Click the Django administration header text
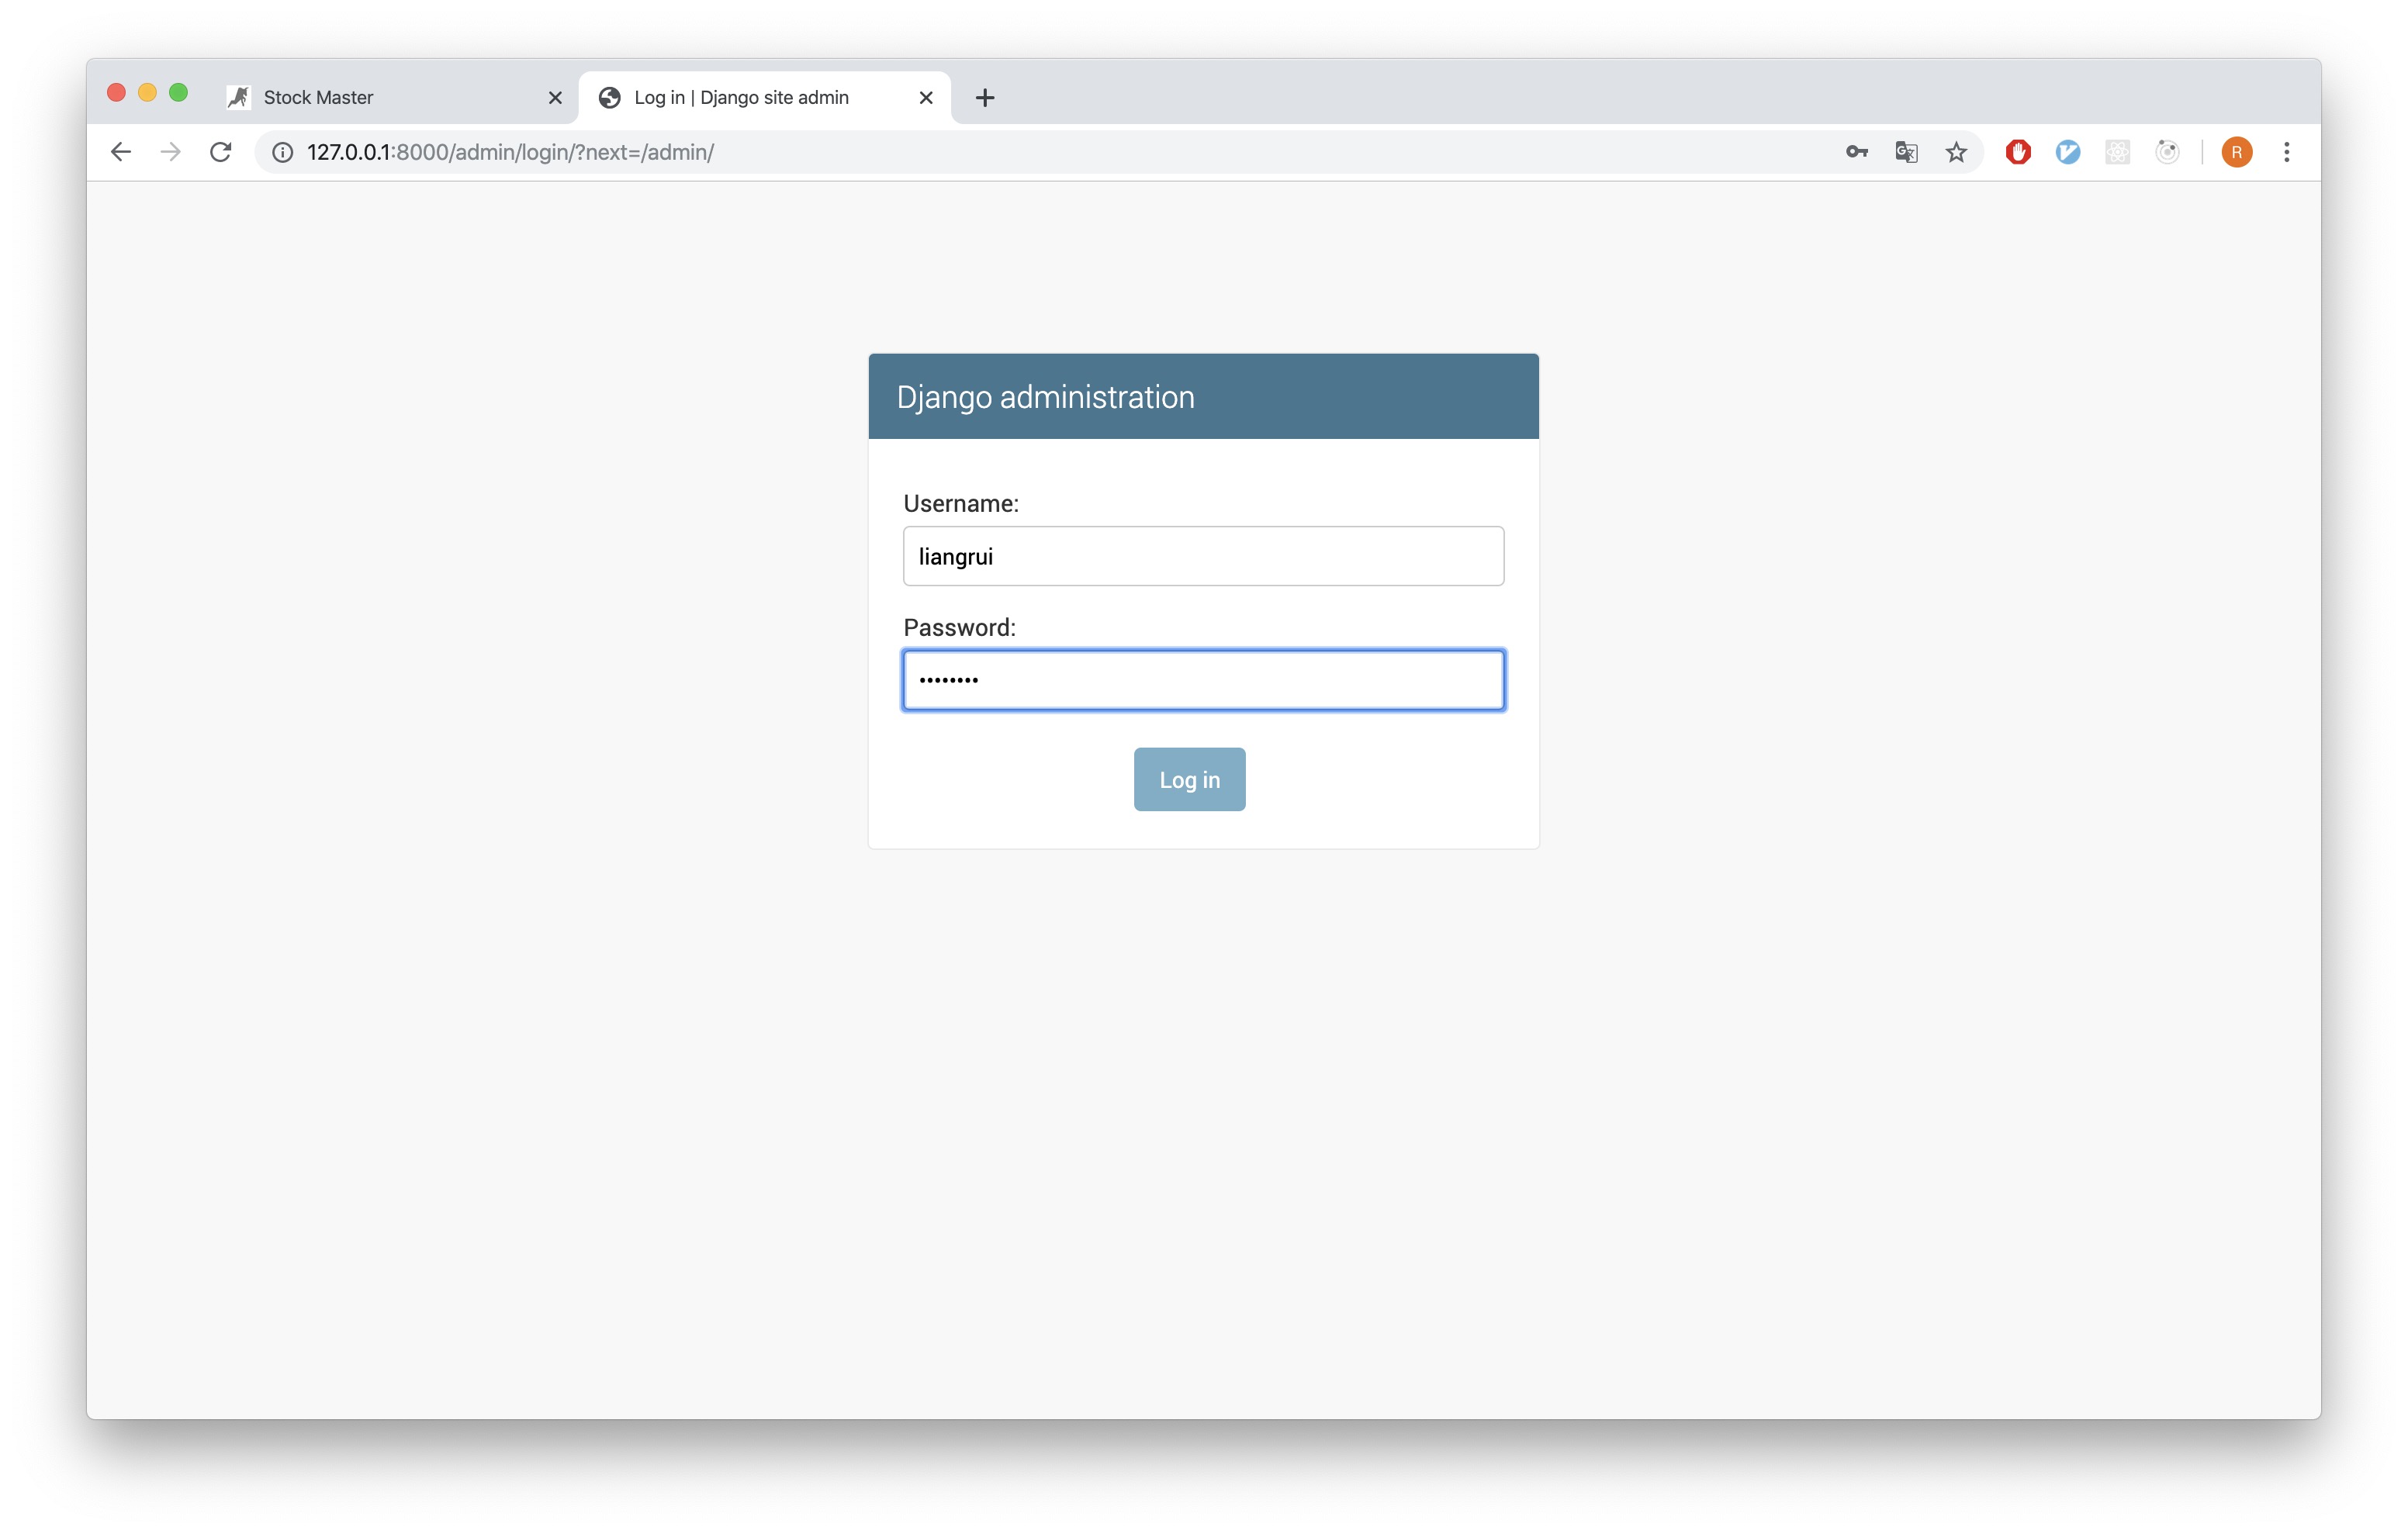Image resolution: width=2408 pixels, height=1534 pixels. pos(1045,397)
